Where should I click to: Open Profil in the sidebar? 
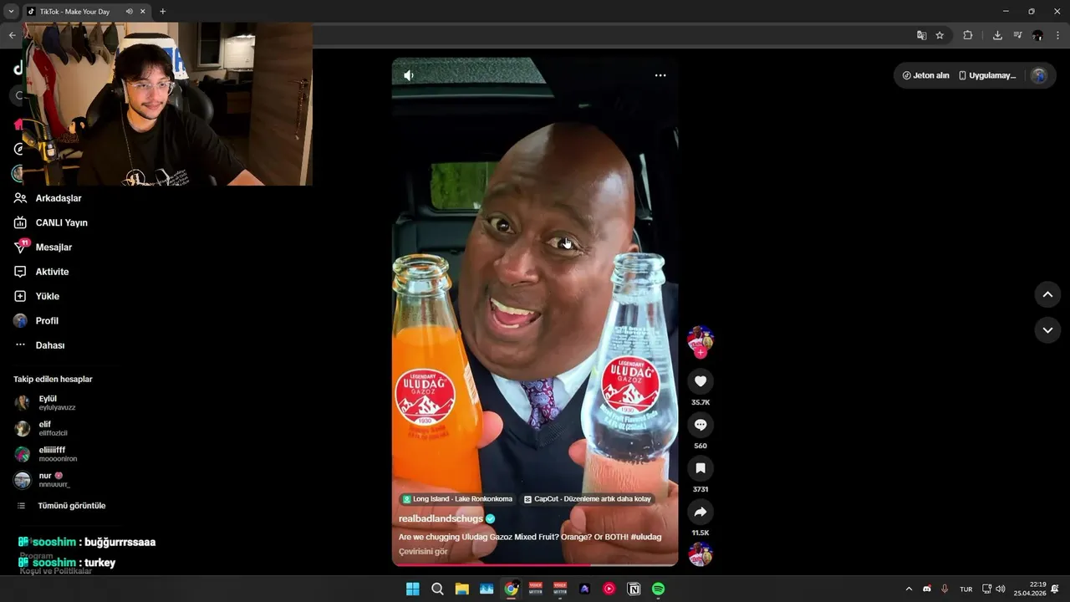36,320
